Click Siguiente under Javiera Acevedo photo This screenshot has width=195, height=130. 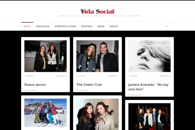tap(165, 76)
